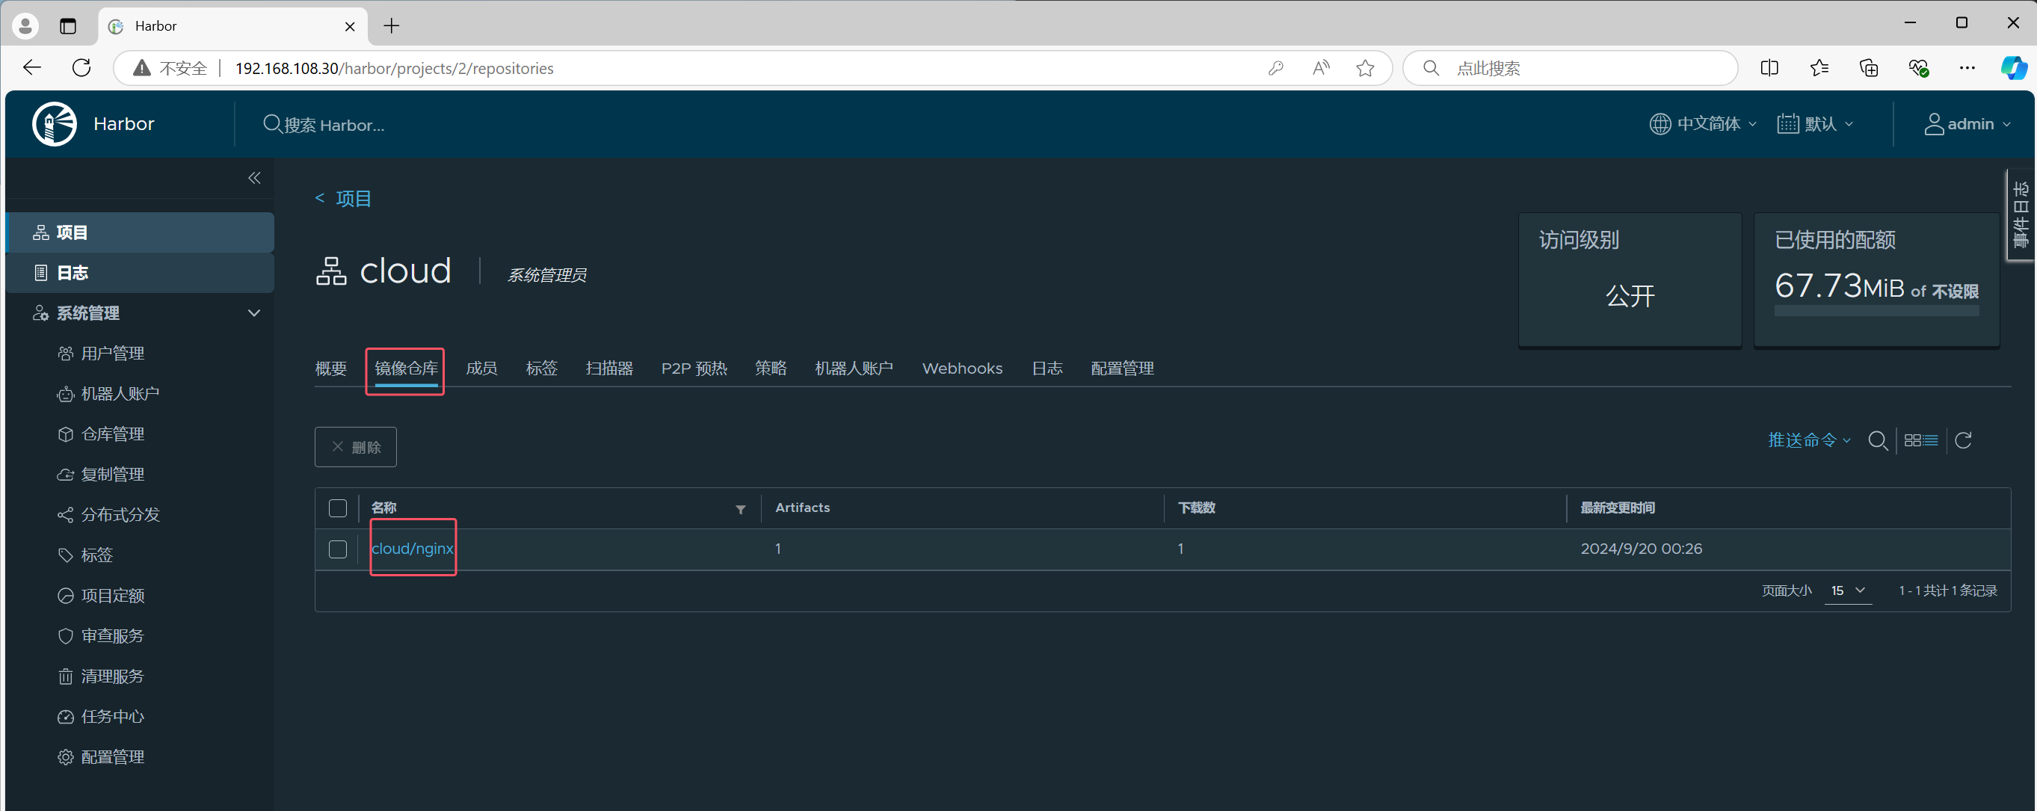Add this page to favorites star
The height and width of the screenshot is (811, 2037).
coord(1365,69)
